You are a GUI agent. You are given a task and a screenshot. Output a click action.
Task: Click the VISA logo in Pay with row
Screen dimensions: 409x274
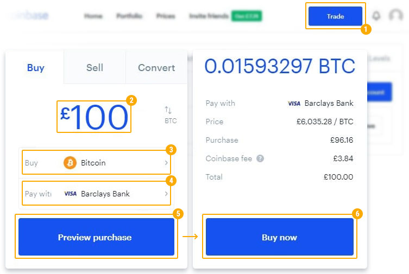coord(70,194)
